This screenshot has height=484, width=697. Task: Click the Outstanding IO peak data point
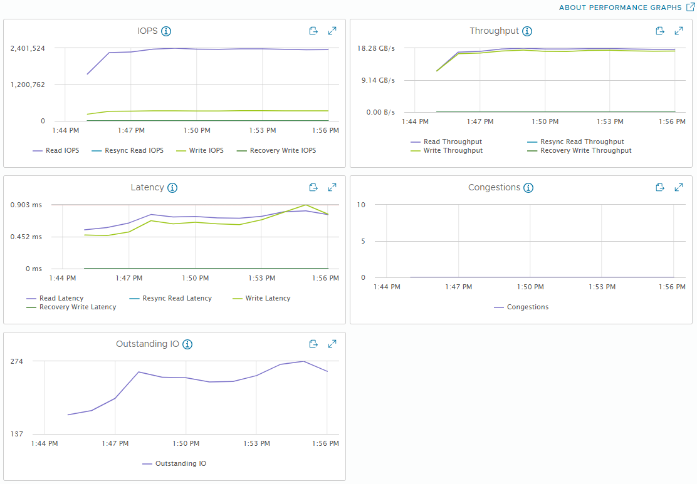pos(303,361)
